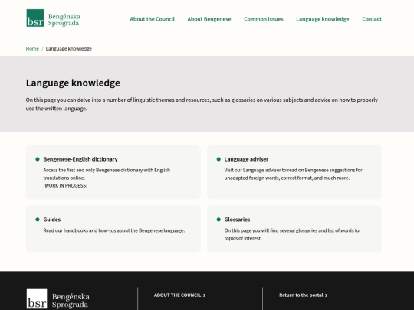
Task: Open Common issues menu
Action: pos(264,19)
